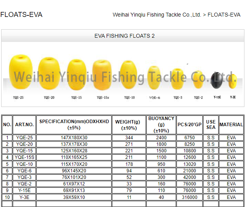This screenshot has width=246, height=207.
Task: Click PCS value 13020
Action: (190, 164)
